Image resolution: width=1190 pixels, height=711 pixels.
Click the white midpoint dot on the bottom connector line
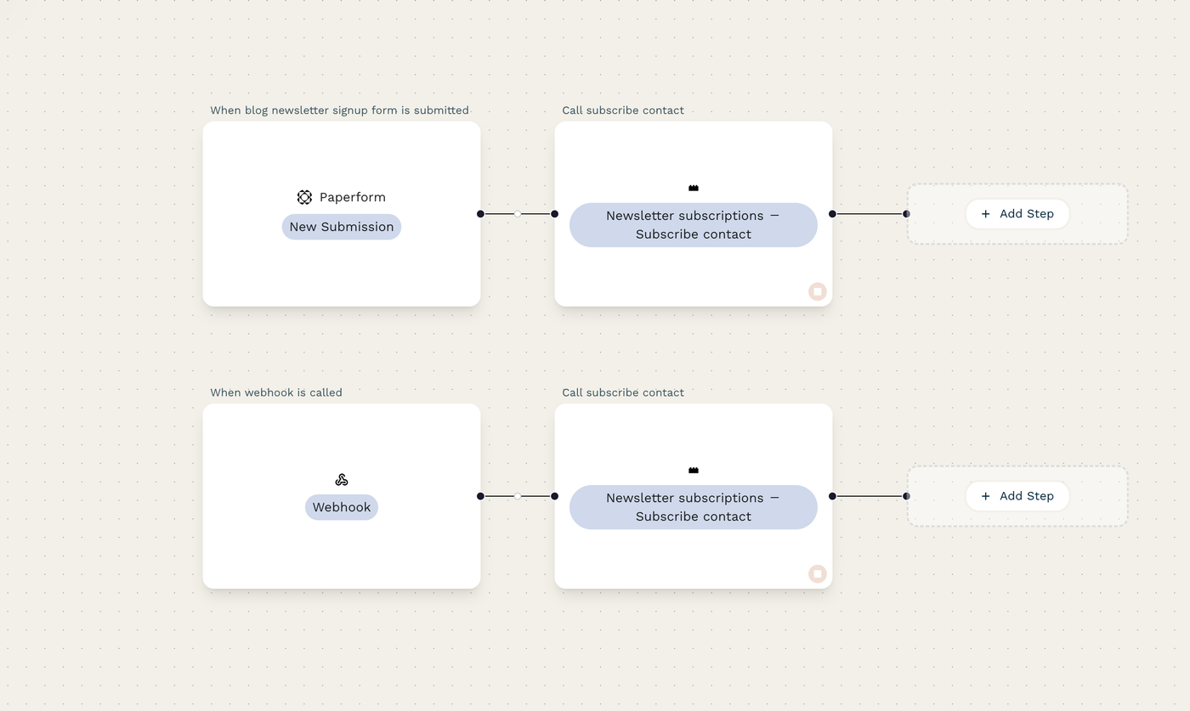coord(517,495)
